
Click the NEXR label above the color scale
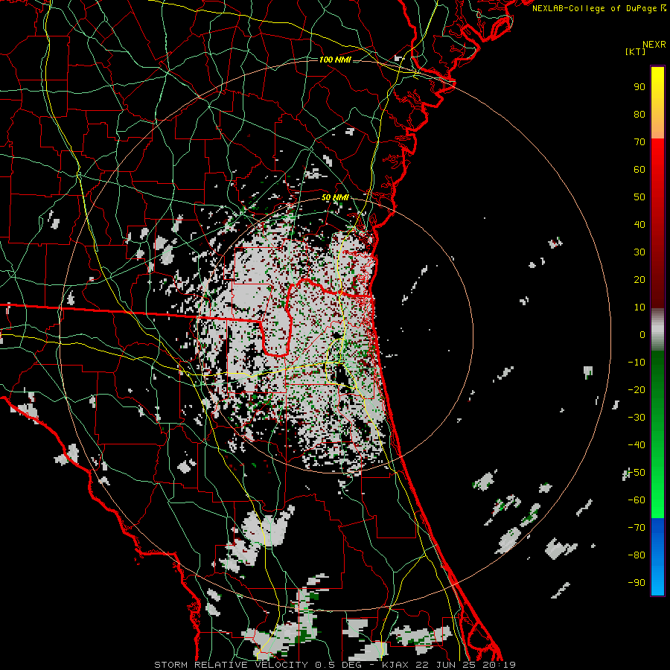pos(654,45)
